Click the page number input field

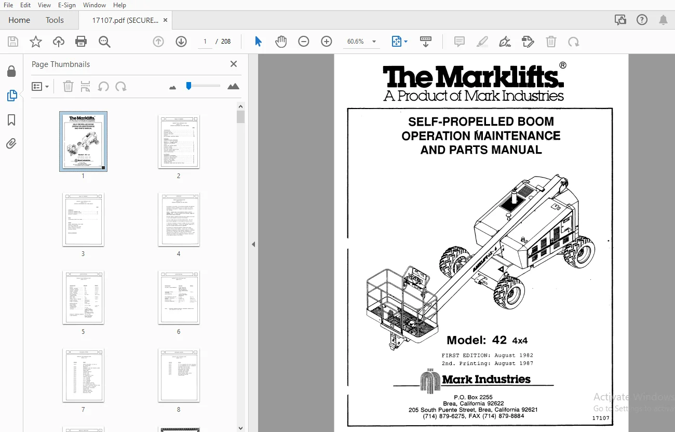[x=205, y=42]
